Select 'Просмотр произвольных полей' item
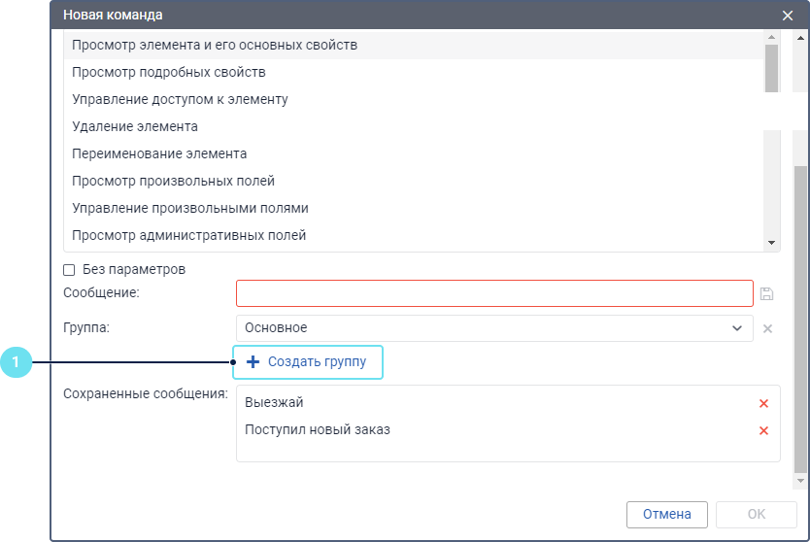The image size is (810, 542). point(173,182)
